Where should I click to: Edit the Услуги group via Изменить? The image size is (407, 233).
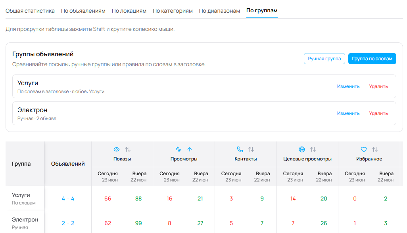(x=348, y=86)
